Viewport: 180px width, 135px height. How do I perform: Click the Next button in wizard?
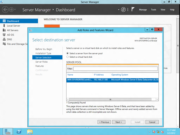119,122
